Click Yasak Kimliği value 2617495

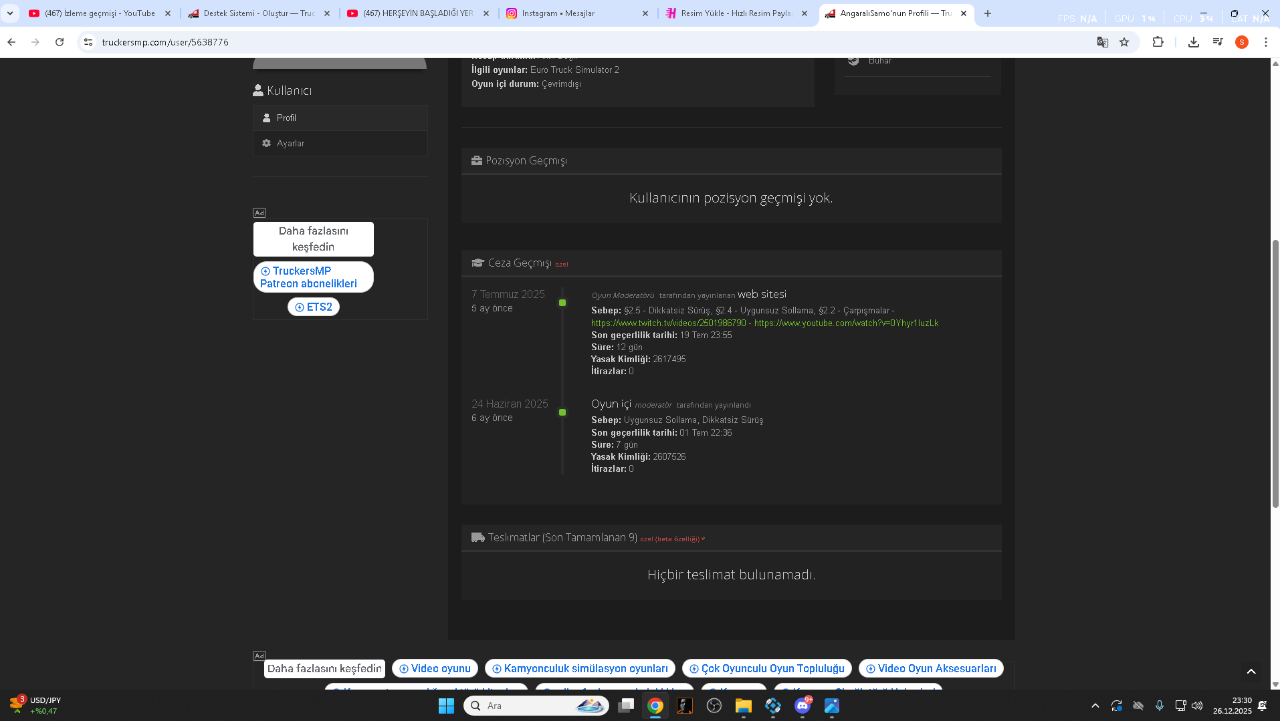(669, 359)
